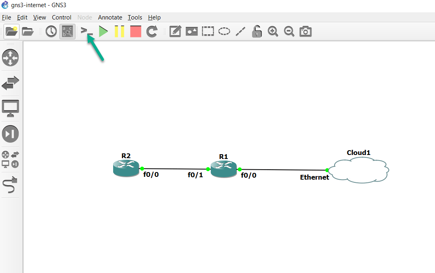This screenshot has height=273, width=435.
Task: Select the Cloud1 node on the canvas
Action: tap(358, 170)
